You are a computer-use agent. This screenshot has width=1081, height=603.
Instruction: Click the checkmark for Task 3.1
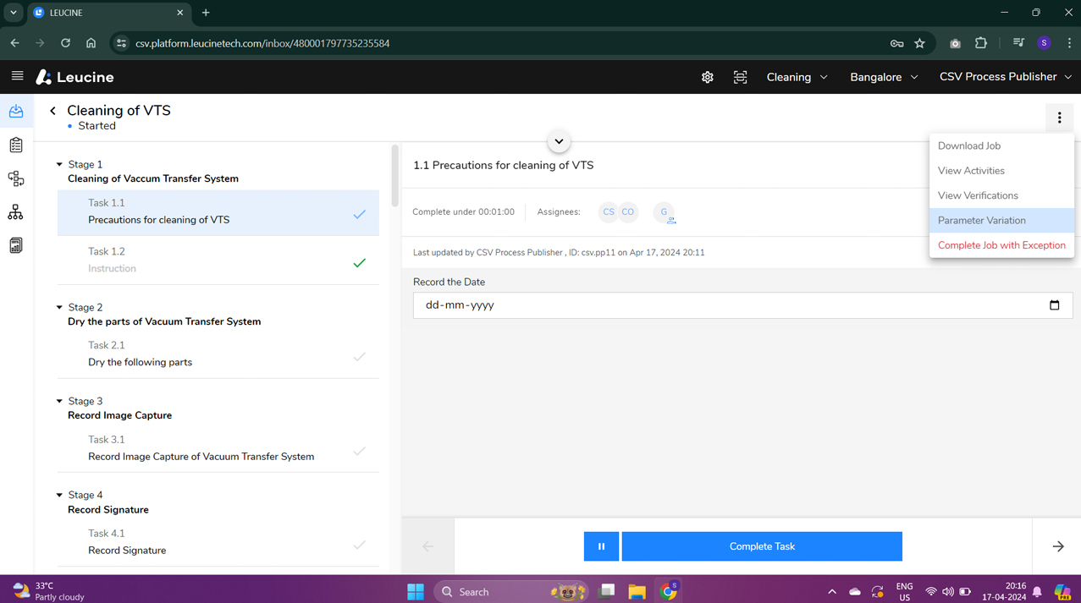tap(360, 451)
